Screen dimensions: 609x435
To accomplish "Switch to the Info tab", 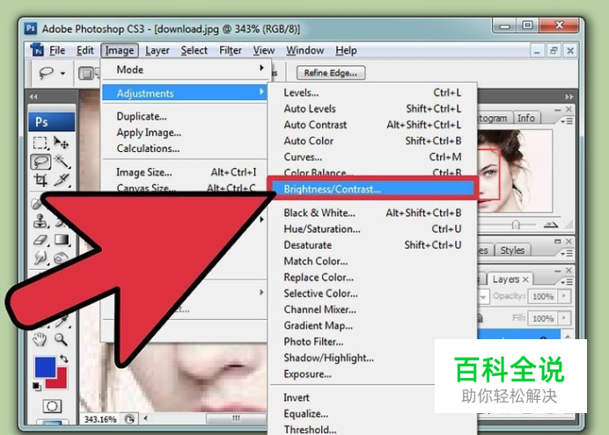I will coord(526,118).
